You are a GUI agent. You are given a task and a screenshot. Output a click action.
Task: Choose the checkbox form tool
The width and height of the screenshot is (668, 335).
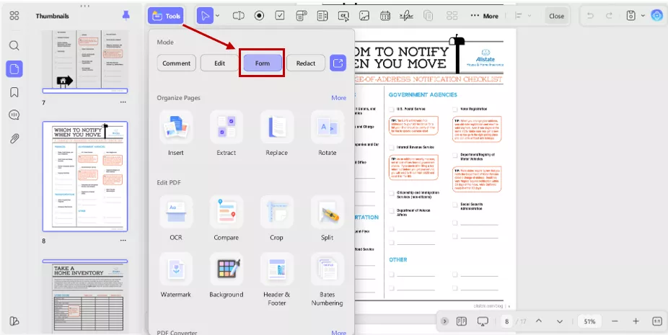click(x=280, y=16)
